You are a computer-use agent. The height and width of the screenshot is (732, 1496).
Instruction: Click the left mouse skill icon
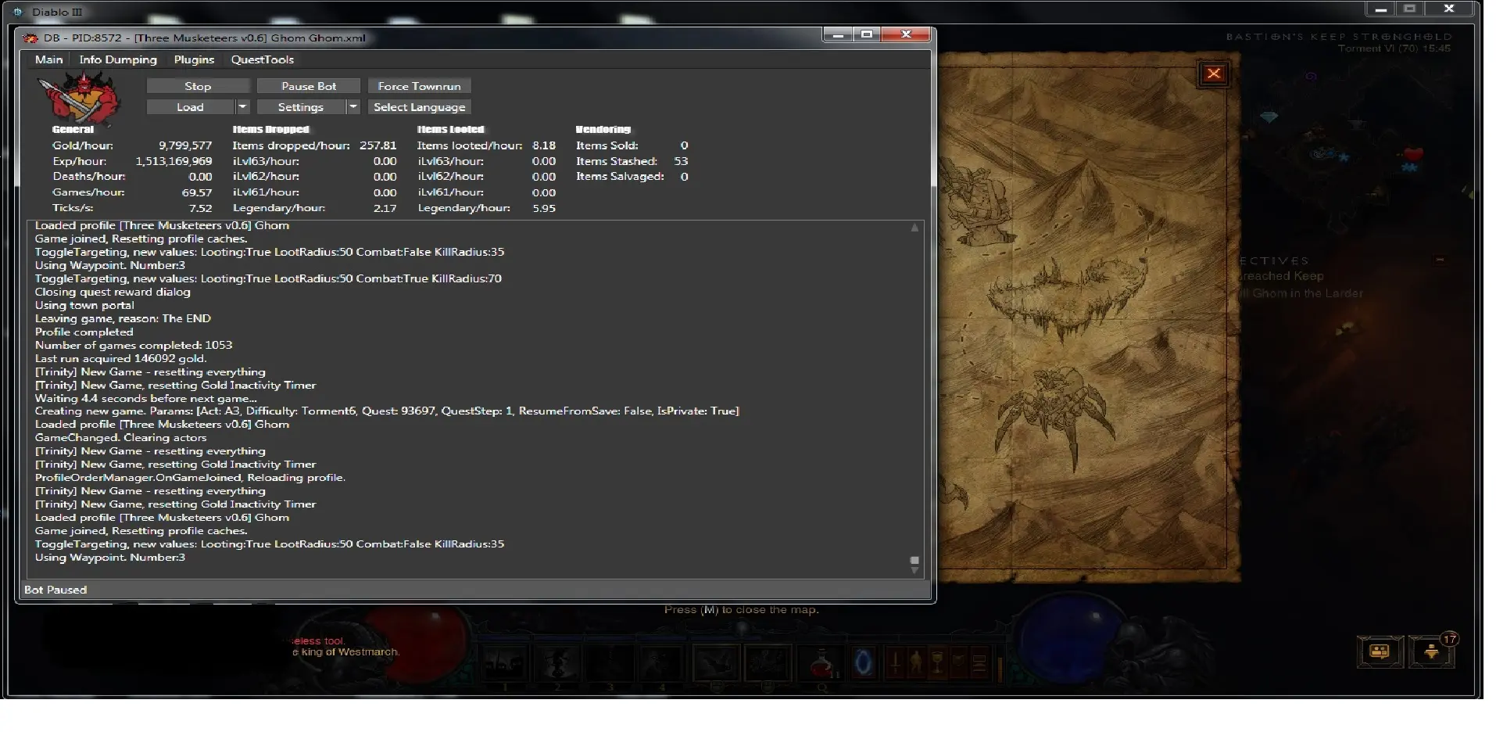(x=715, y=663)
